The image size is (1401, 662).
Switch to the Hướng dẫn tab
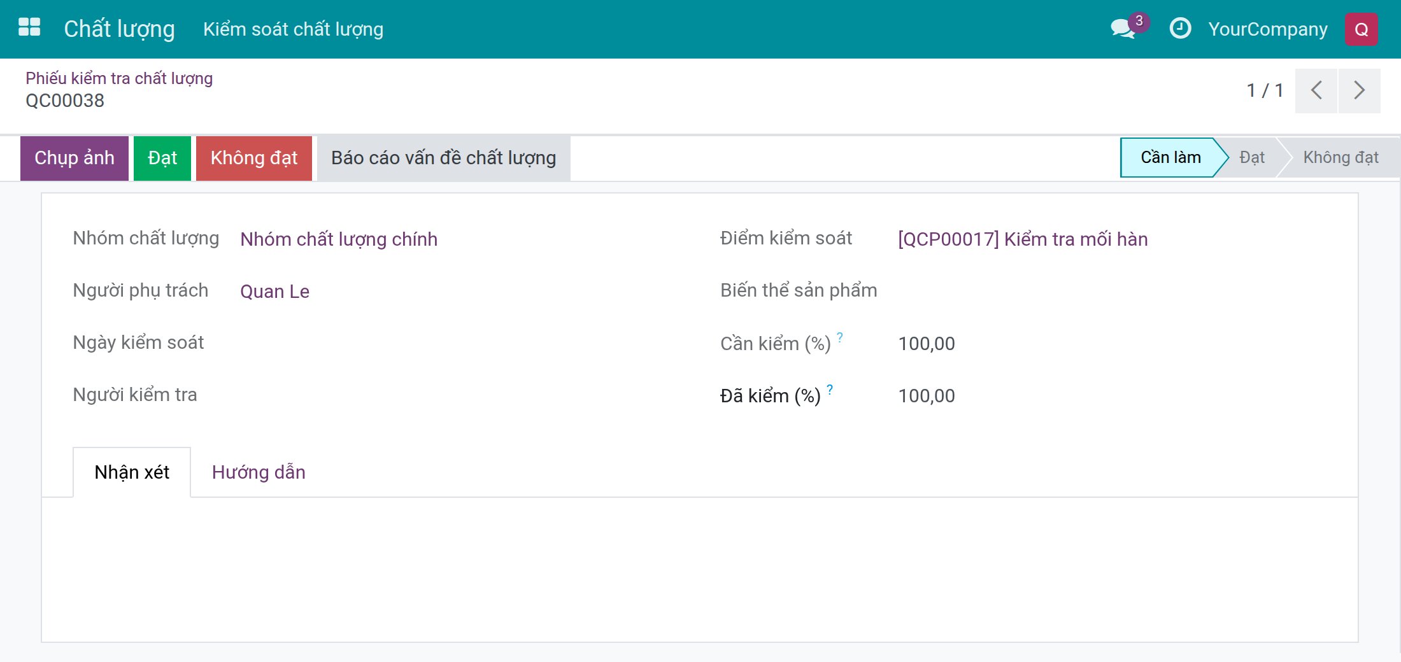pos(259,472)
